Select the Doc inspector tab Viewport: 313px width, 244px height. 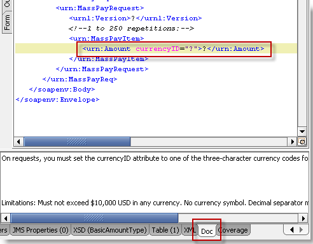click(207, 231)
